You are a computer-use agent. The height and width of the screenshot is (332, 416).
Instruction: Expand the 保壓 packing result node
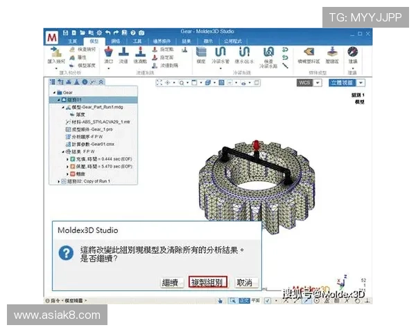(67, 167)
